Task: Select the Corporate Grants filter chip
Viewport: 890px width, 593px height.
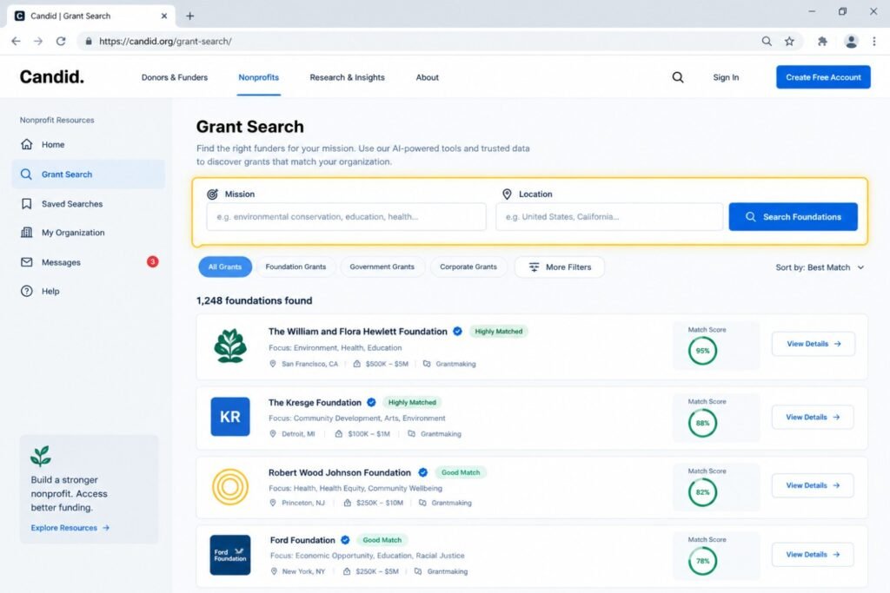Action: [468, 267]
